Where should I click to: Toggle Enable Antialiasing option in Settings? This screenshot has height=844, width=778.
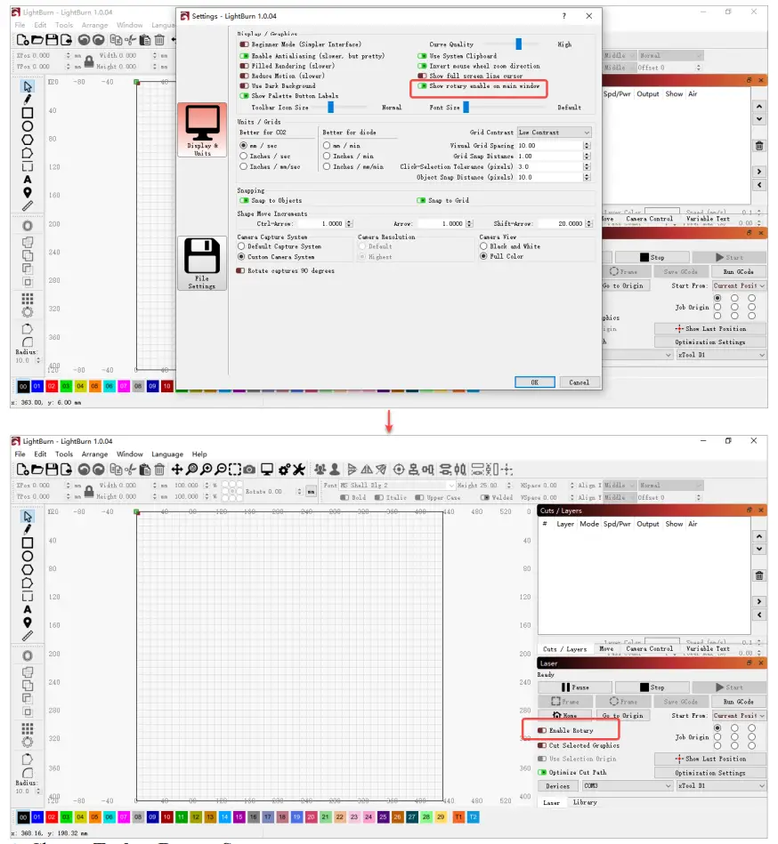[x=244, y=56]
